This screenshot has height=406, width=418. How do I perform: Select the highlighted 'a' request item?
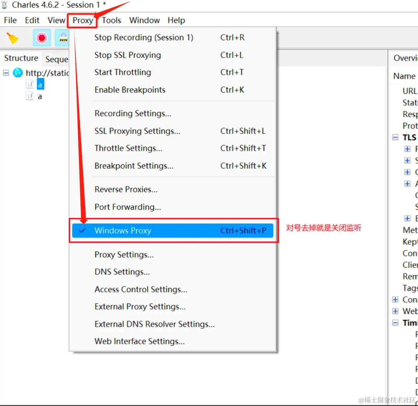[40, 85]
